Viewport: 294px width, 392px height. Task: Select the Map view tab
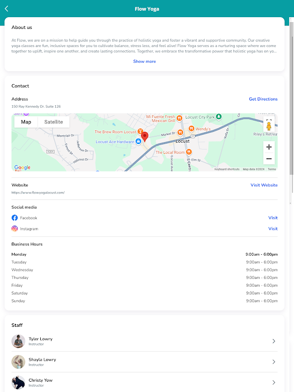coord(26,122)
